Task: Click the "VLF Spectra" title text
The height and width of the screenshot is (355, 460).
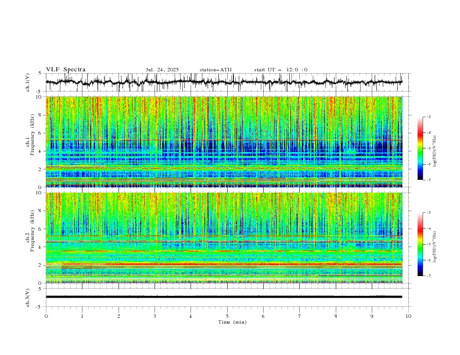Action: pos(66,70)
